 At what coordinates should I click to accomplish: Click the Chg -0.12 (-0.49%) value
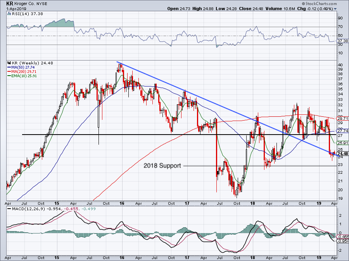coord(315,9)
